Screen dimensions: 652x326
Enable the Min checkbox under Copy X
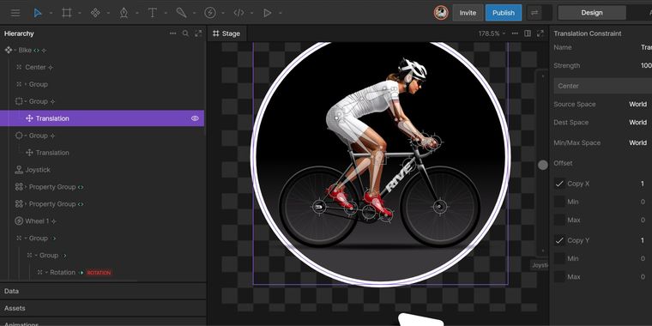559,202
